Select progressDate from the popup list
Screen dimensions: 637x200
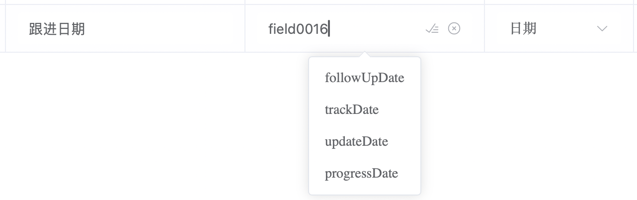pos(361,174)
